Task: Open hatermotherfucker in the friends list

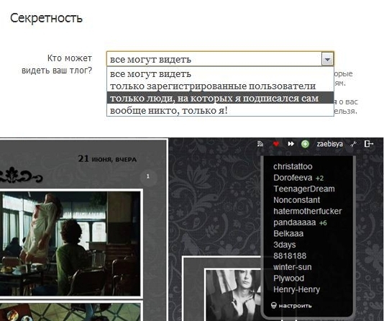Action: [x=307, y=211]
